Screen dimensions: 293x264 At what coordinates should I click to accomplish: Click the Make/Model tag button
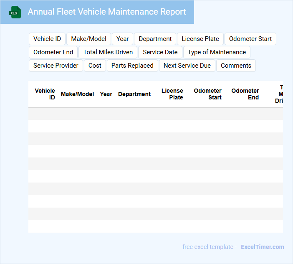[x=88, y=39]
